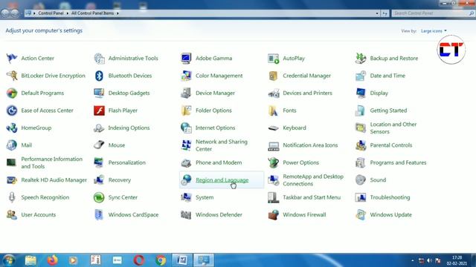Open the Windows Start button
The image size is (476, 267).
8,260
